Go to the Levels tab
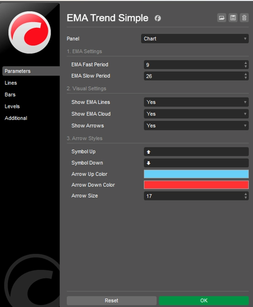The height and width of the screenshot is (307, 253). [x=12, y=107]
